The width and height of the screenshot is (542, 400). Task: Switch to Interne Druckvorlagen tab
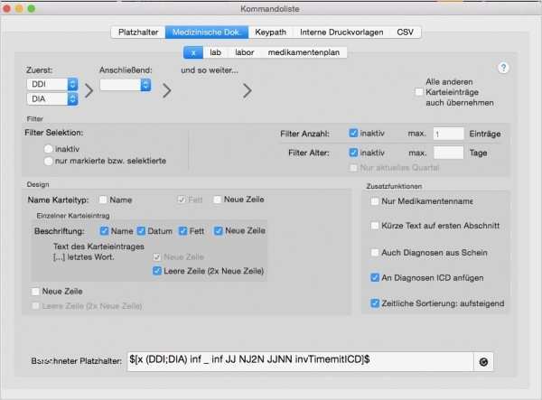(x=341, y=33)
